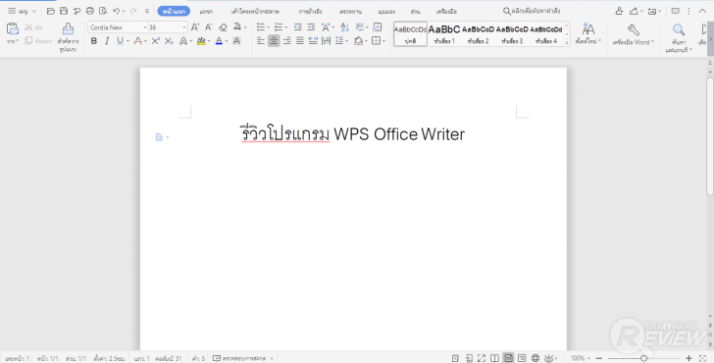Image resolution: width=714 pixels, height=363 pixels.
Task: Click the Increase Indent icon
Action: click(x=311, y=27)
